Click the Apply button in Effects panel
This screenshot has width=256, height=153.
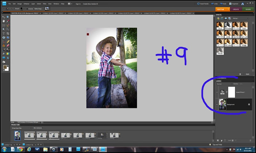coord(247,74)
